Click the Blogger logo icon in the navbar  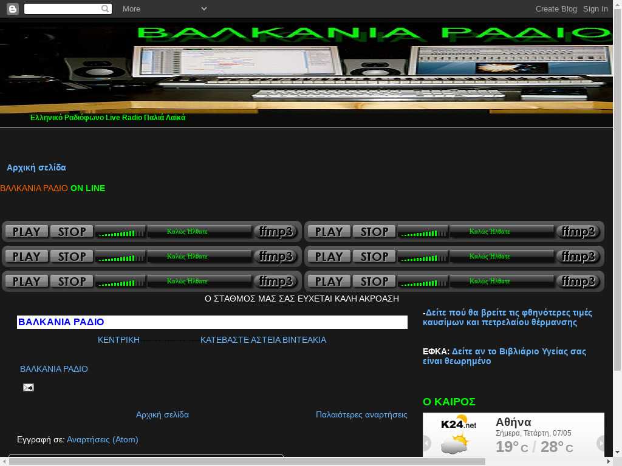coord(13,8)
